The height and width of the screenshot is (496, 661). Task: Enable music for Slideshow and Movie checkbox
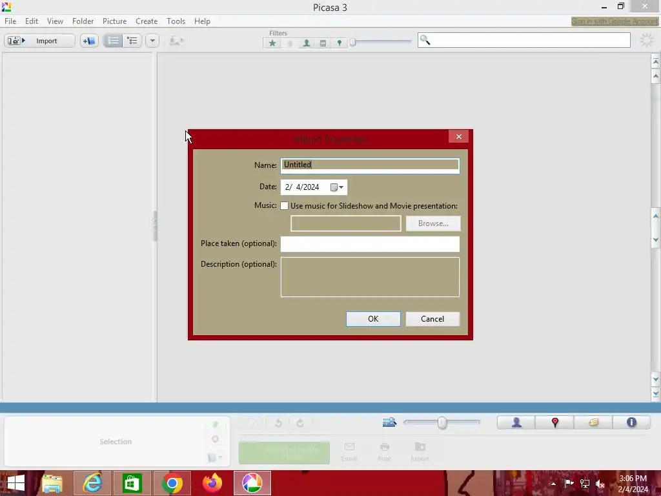coord(285,206)
